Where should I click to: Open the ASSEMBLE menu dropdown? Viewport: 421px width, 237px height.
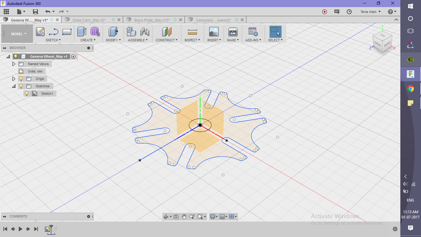click(x=138, y=40)
